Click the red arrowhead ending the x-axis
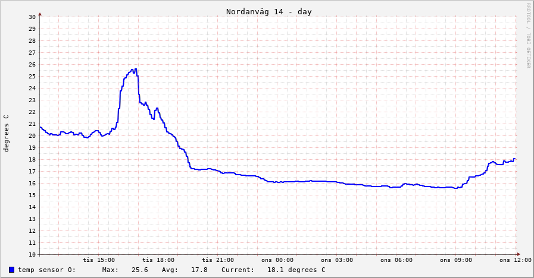Viewport: 534px width, 278px height. point(519,254)
